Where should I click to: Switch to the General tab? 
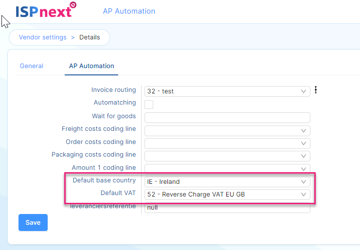point(32,66)
